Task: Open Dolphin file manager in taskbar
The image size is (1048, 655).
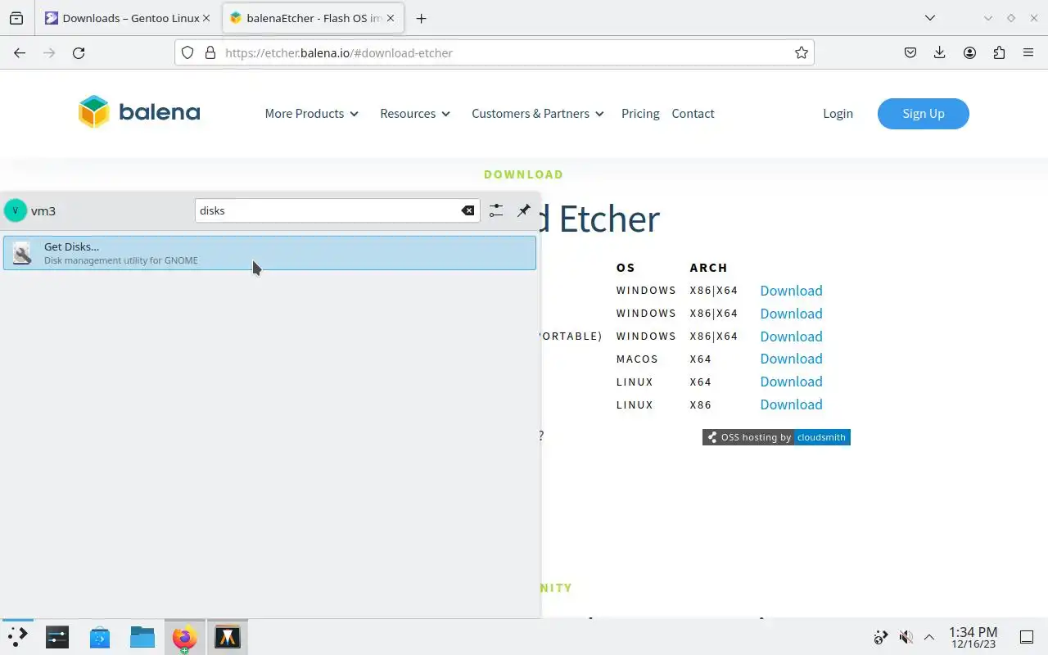Action: (142, 637)
